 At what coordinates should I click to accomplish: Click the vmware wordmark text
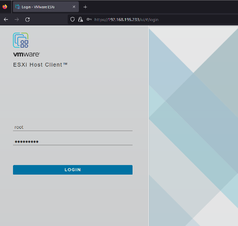(x=27, y=54)
